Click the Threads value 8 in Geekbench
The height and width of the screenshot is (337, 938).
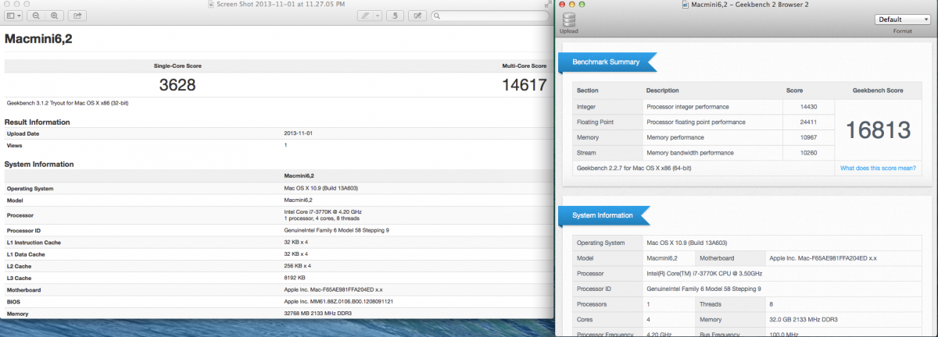pyautogui.click(x=771, y=303)
